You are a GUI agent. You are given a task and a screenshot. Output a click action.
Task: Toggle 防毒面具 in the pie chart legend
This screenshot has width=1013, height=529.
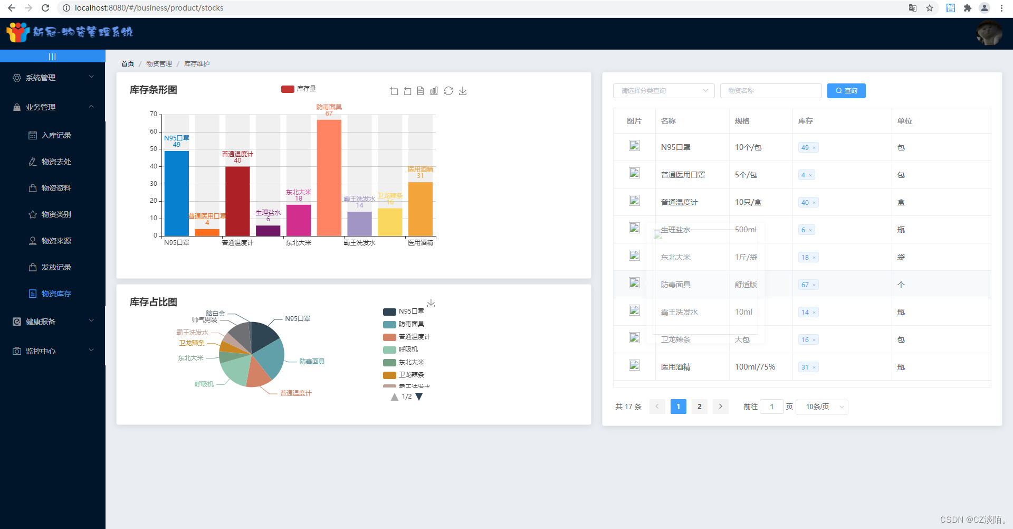pos(404,324)
